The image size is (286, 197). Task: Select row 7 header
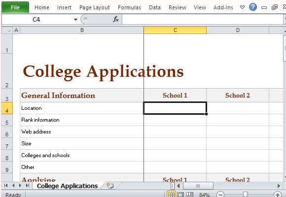point(7,144)
